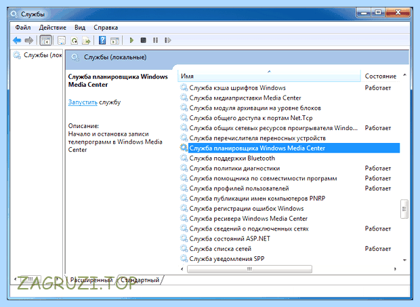Select Служба сведений о подключенных сетях

249,228
